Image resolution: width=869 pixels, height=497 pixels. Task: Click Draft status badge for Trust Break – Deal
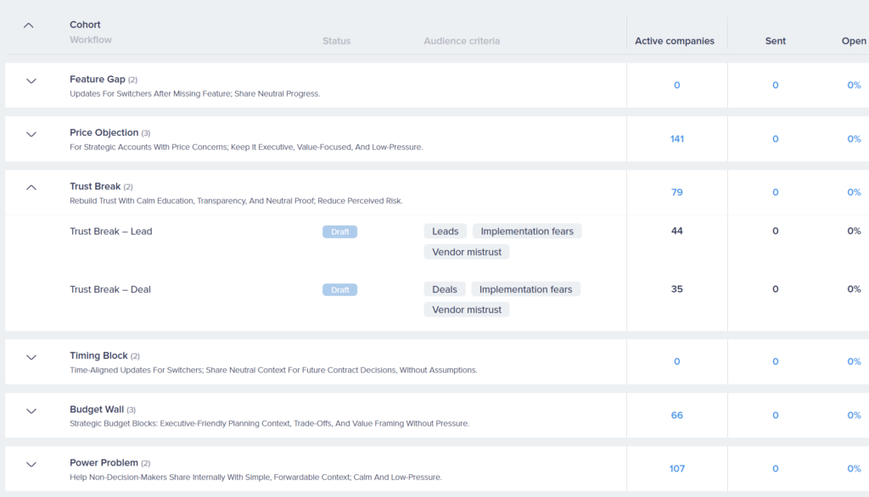(x=339, y=289)
